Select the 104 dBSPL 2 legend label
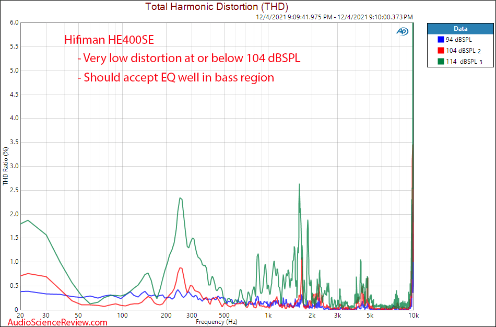The image size is (496, 327). coord(464,51)
